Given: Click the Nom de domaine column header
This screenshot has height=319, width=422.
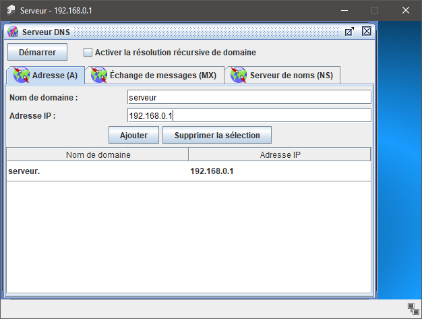Looking at the screenshot, I should [x=98, y=155].
